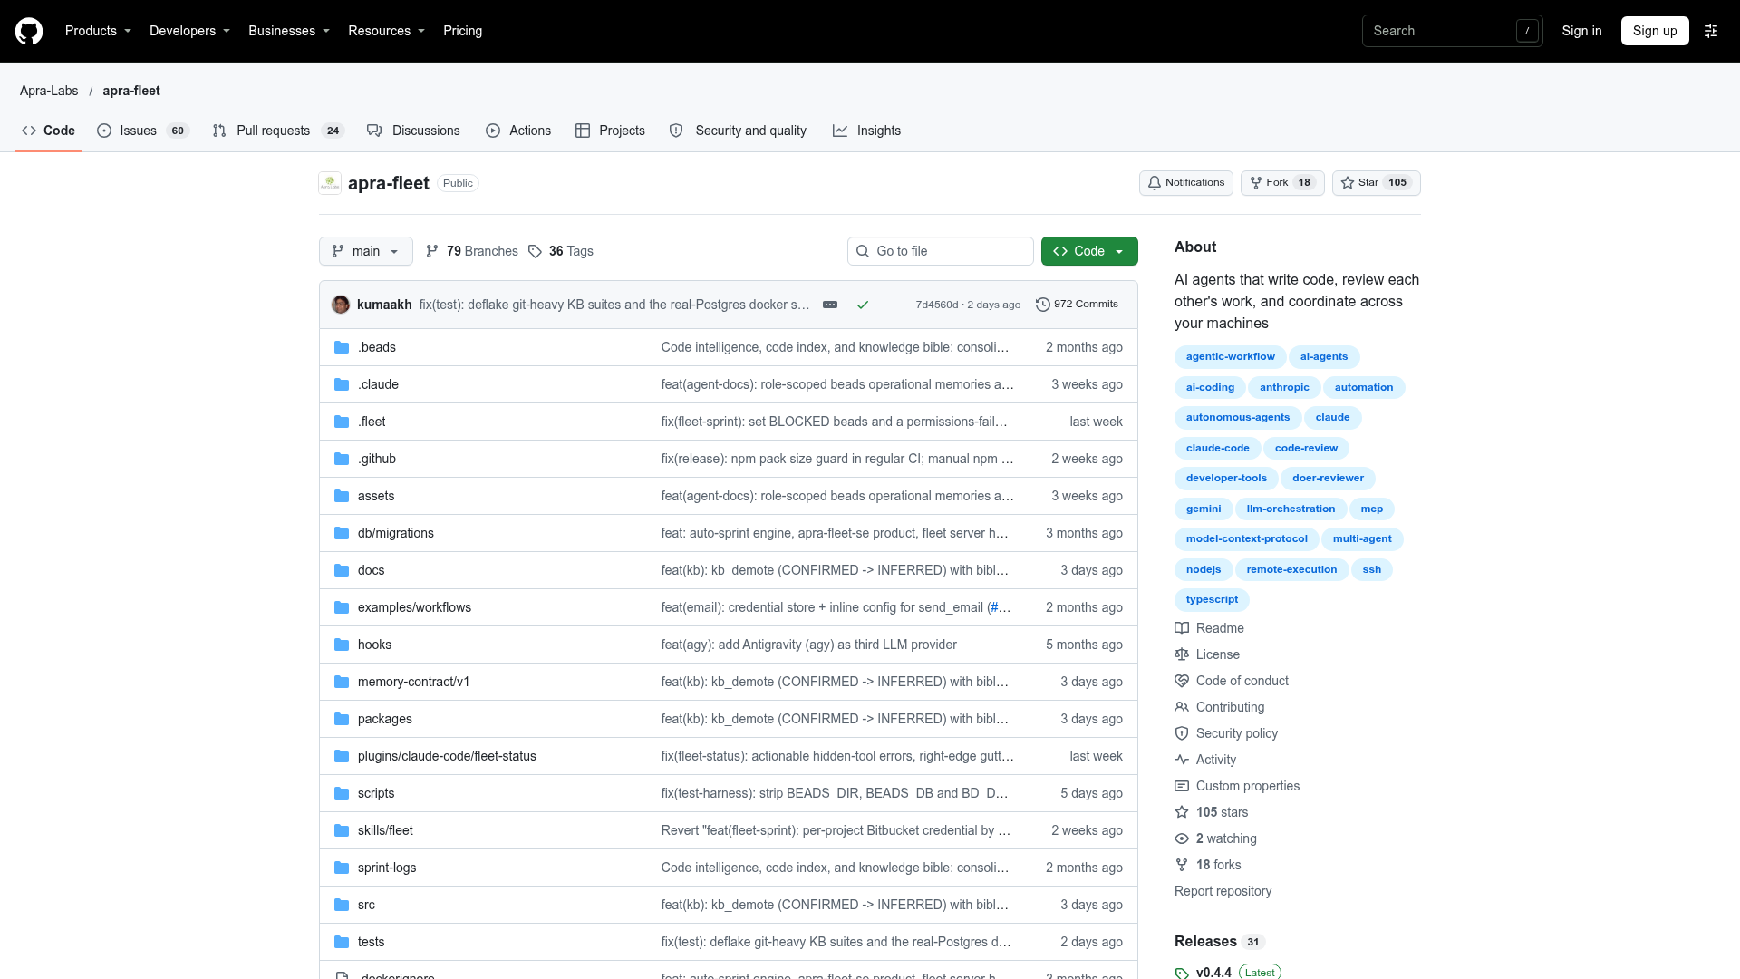Switch to the Issues tab
Screen dimensions: 1740x979
[143, 131]
